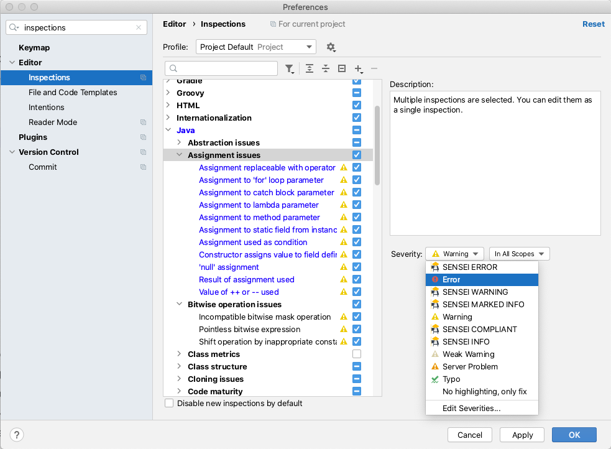Click the Reset link
Viewport: 611px width, 449px height.
(x=594, y=24)
